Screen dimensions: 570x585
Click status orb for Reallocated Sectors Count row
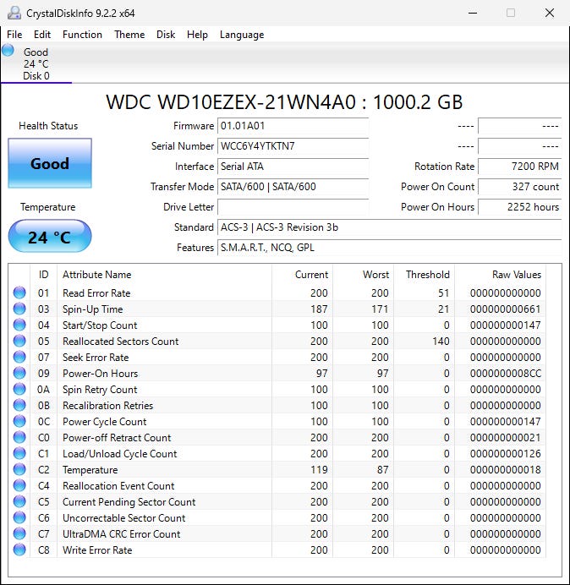click(x=19, y=341)
